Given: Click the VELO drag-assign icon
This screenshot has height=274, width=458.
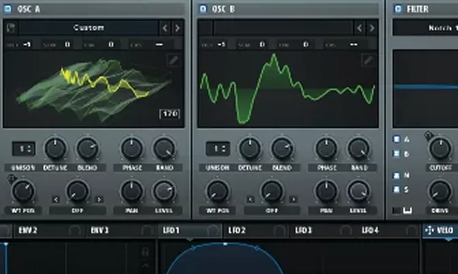Looking at the screenshot, I should [x=429, y=231].
